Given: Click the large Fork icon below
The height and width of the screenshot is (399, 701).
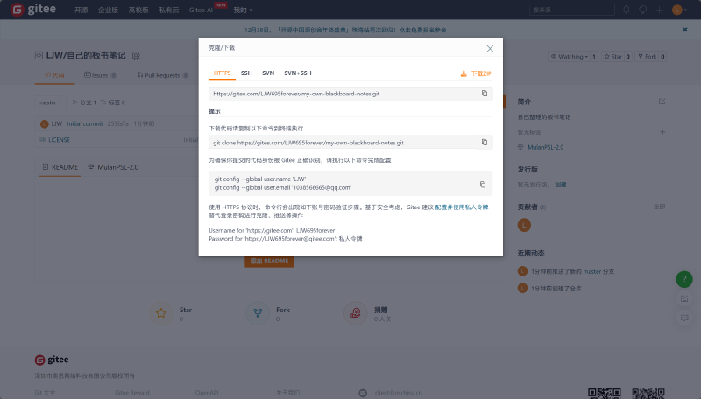Looking at the screenshot, I should point(258,313).
